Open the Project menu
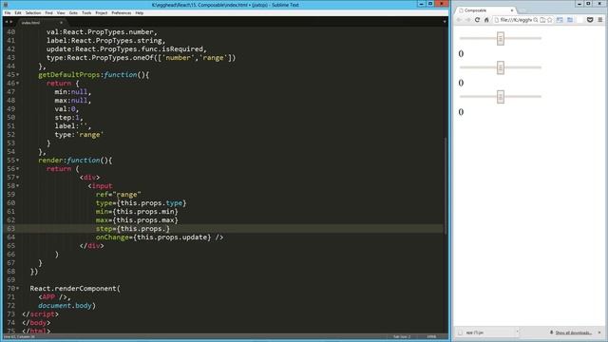The width and height of the screenshot is (608, 342). pyautogui.click(x=102, y=12)
